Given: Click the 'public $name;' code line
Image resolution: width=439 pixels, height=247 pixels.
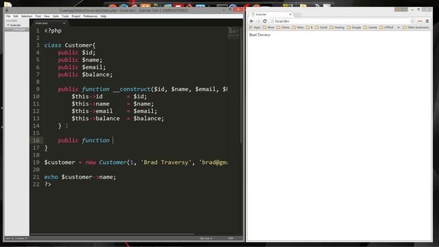Looking at the screenshot, I should (80, 60).
